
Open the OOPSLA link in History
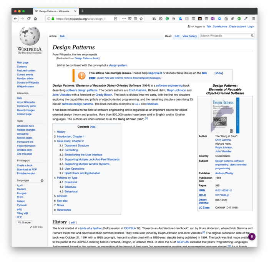coord(130,228)
